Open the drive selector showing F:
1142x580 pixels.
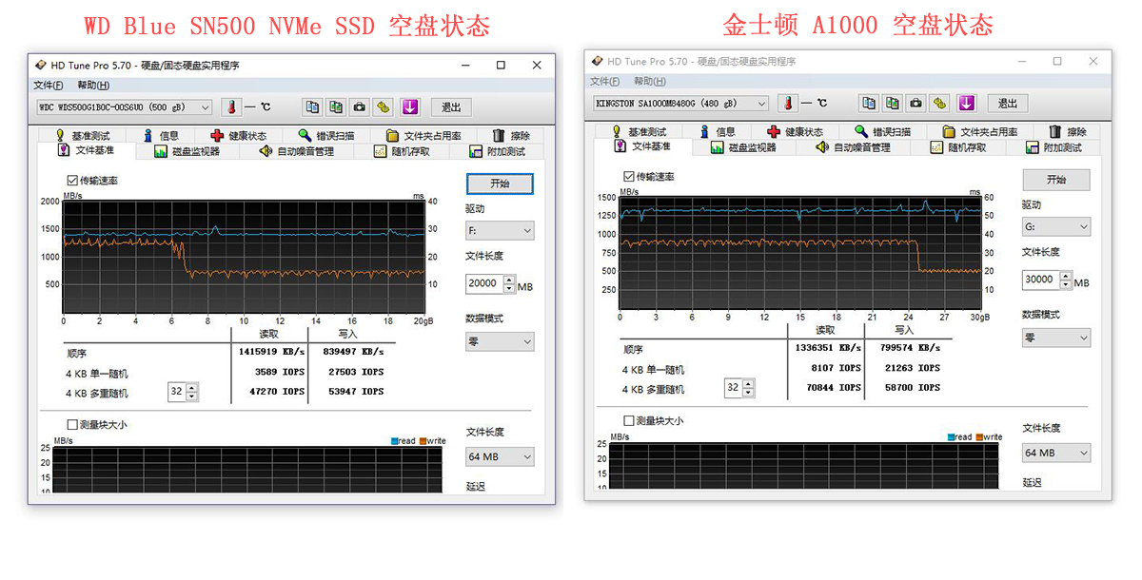pyautogui.click(x=500, y=229)
